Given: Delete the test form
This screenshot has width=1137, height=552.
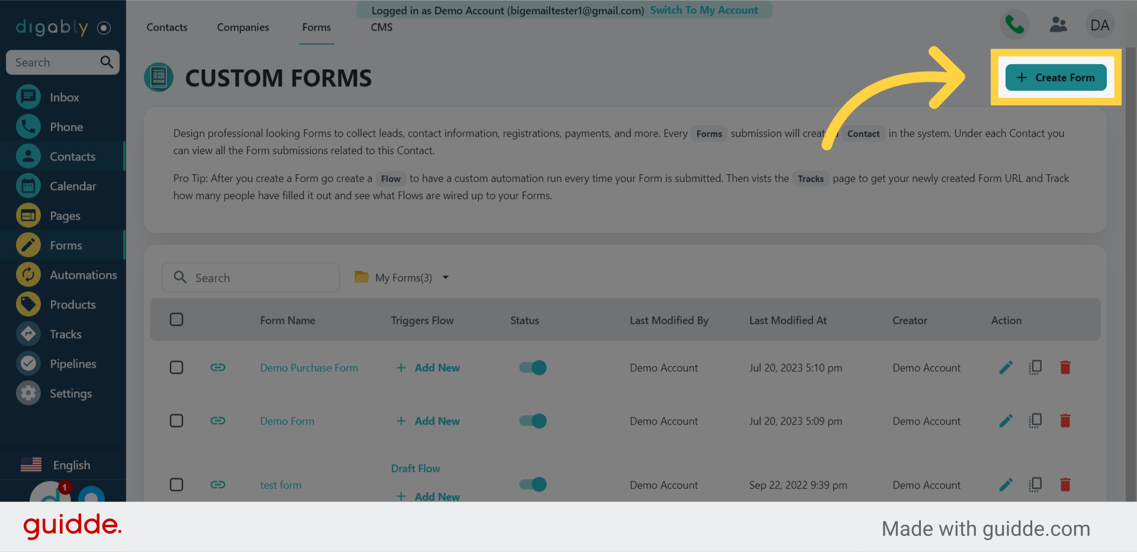Looking at the screenshot, I should click(x=1065, y=485).
